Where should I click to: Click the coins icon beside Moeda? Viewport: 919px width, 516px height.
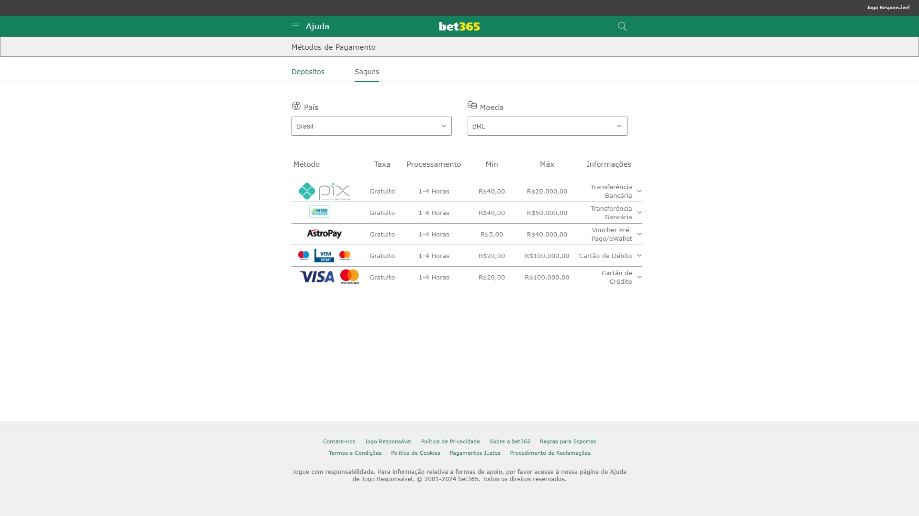tap(472, 105)
